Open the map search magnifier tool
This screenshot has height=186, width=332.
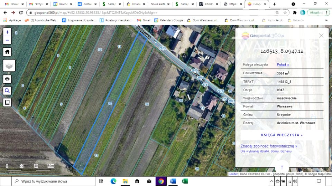(7, 91)
